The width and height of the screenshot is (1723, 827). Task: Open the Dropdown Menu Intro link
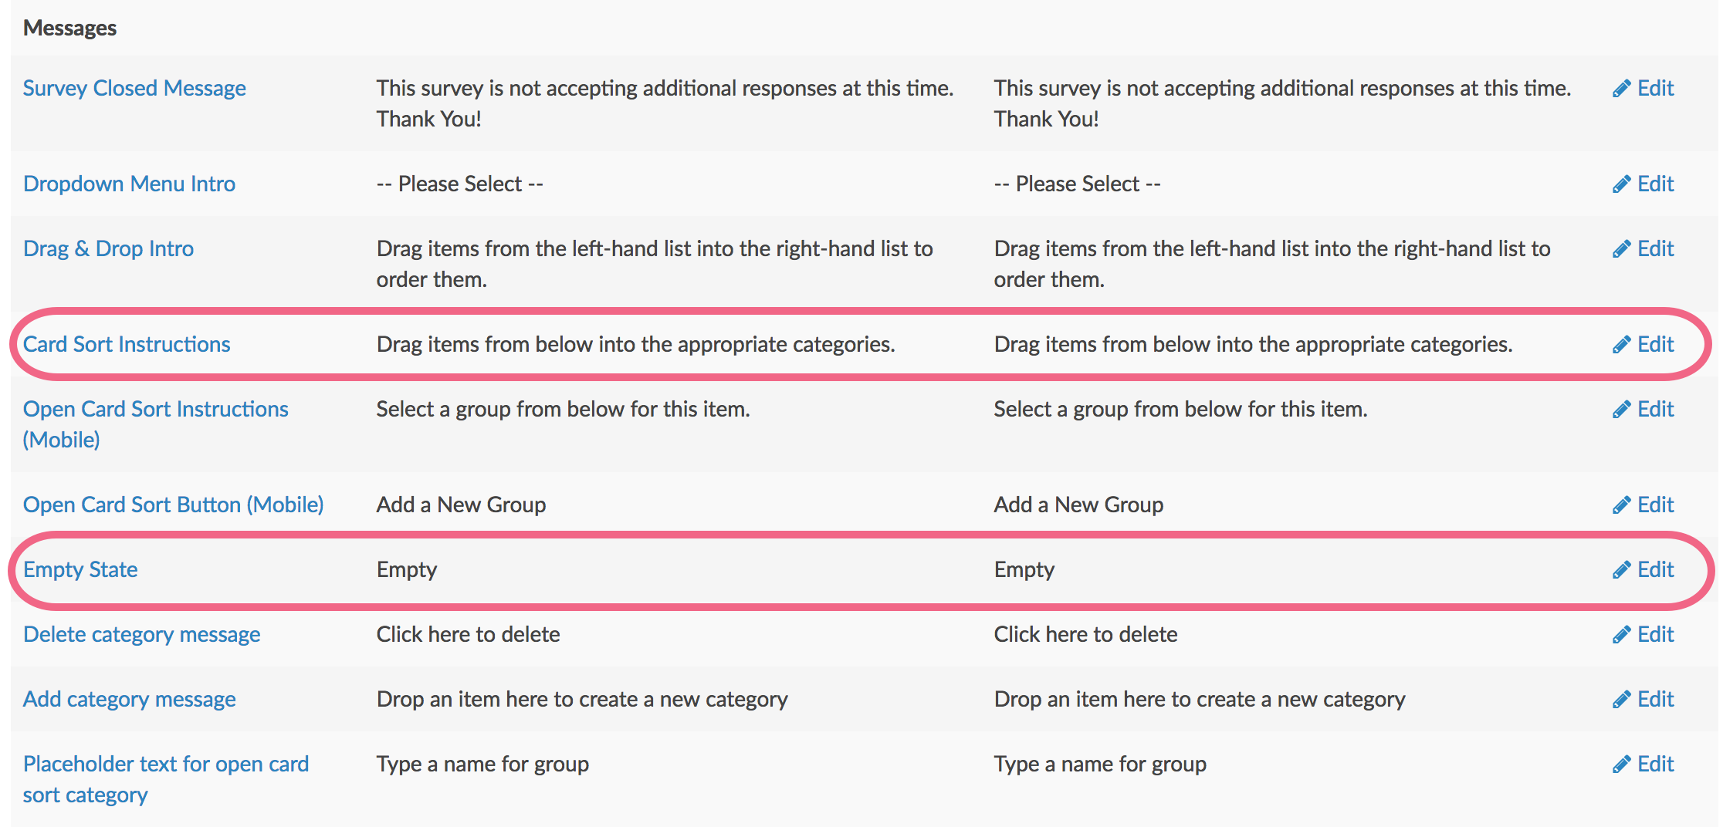(x=129, y=184)
